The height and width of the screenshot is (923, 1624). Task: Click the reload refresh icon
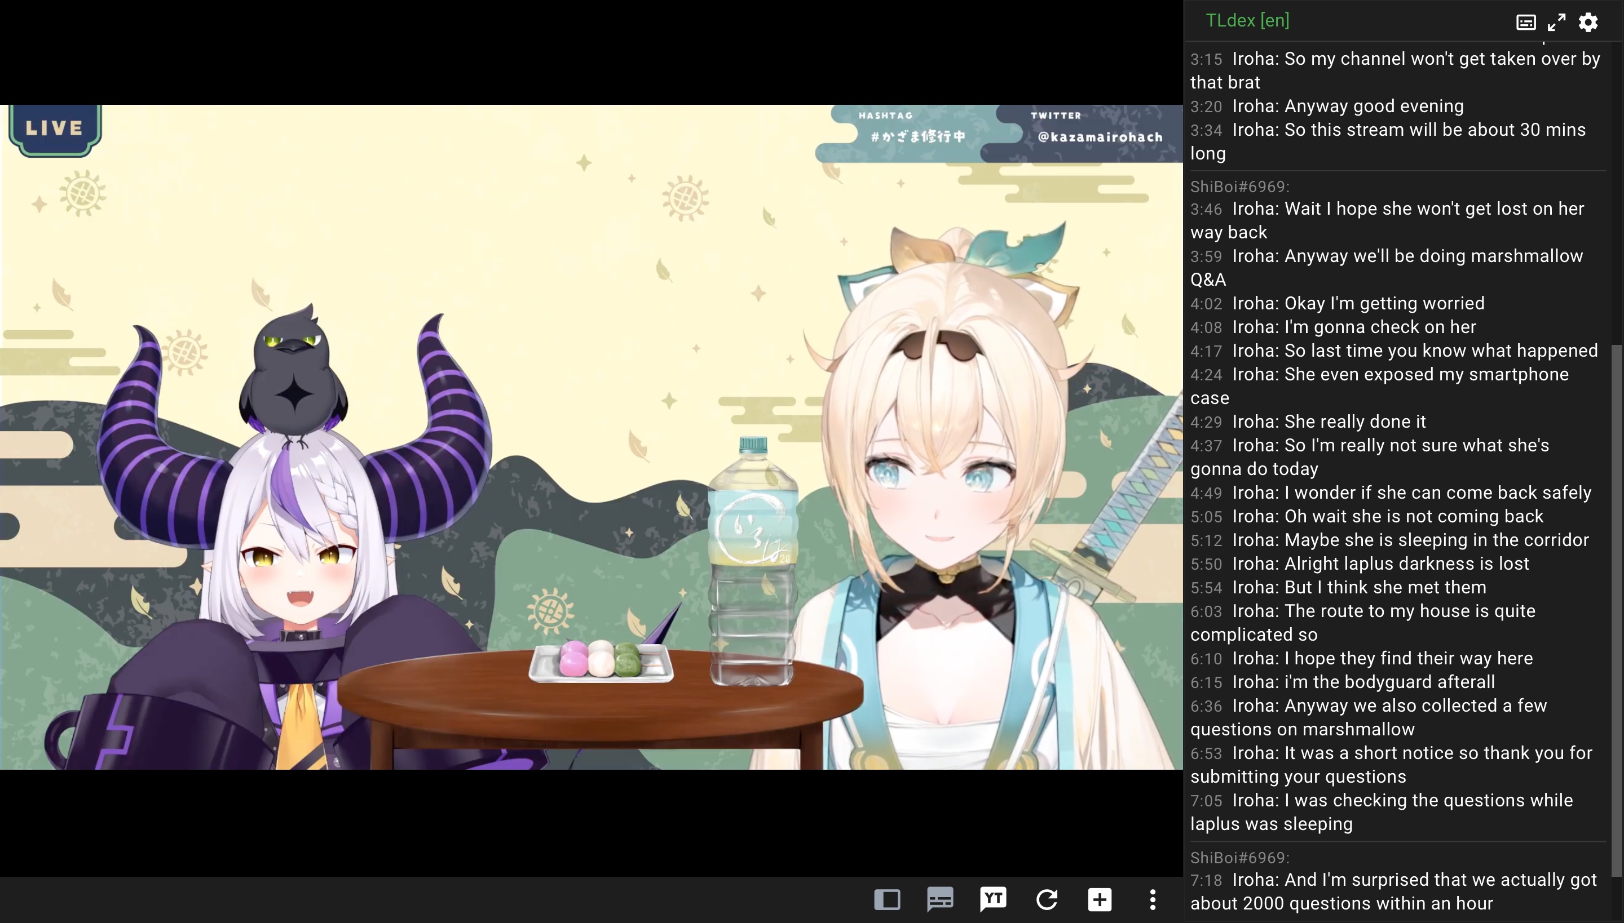(1046, 899)
